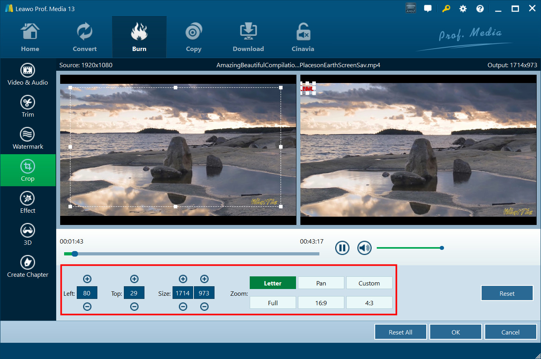Viewport: 541px width, 359px height.
Task: Mute the speaker volume icon
Action: [364, 248]
